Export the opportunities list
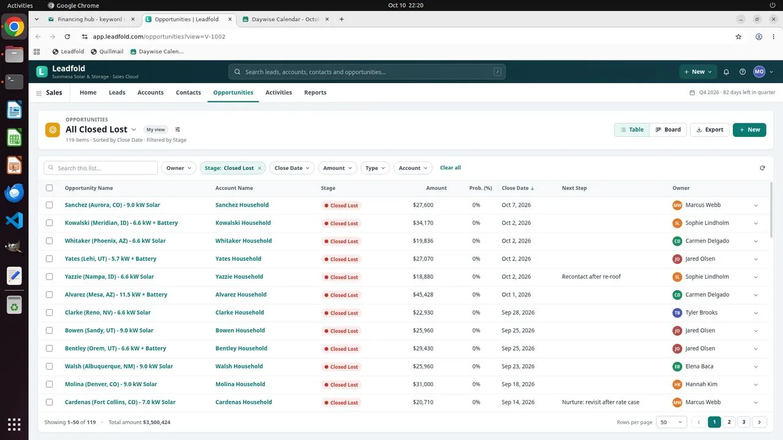Screen dimensions: 783x440 (x=710, y=130)
